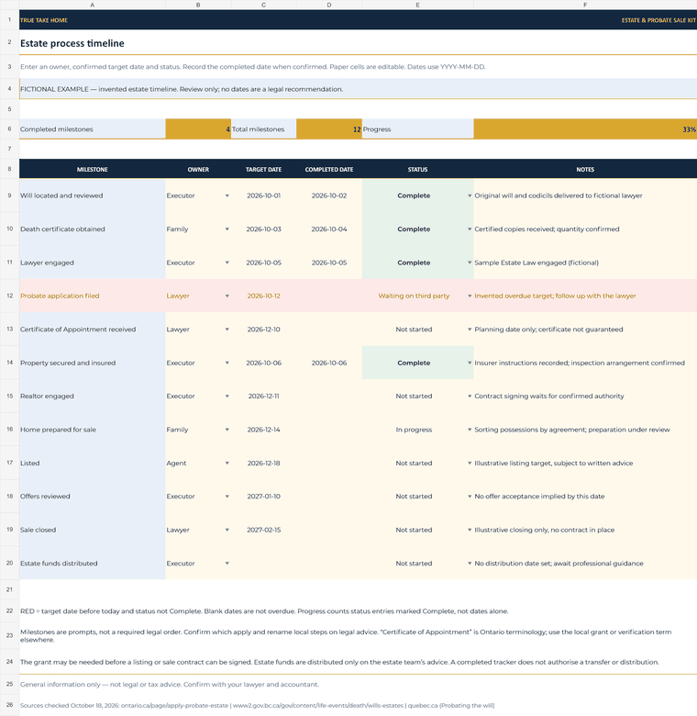Open In progress status dropdown

[470, 430]
